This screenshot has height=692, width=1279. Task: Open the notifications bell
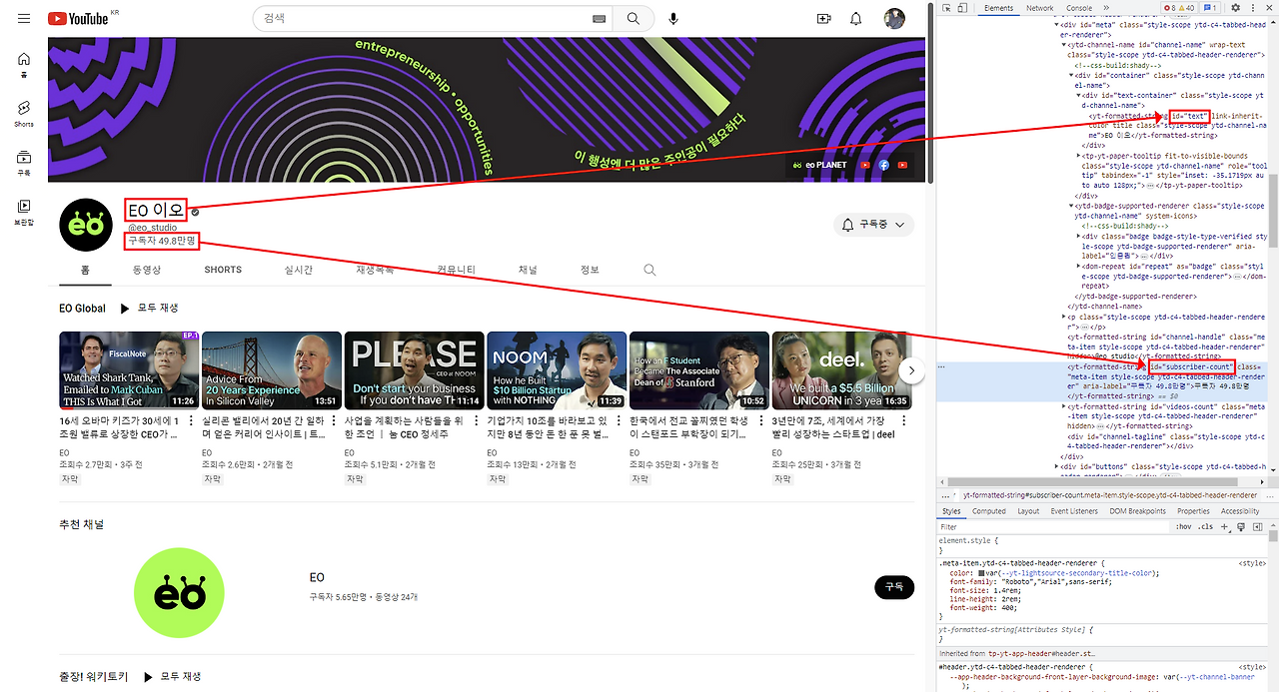pyautogui.click(x=856, y=19)
